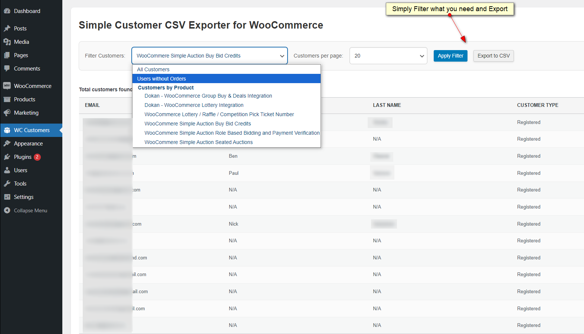Go to the Products menu item
This screenshot has width=584, height=334.
pos(24,99)
